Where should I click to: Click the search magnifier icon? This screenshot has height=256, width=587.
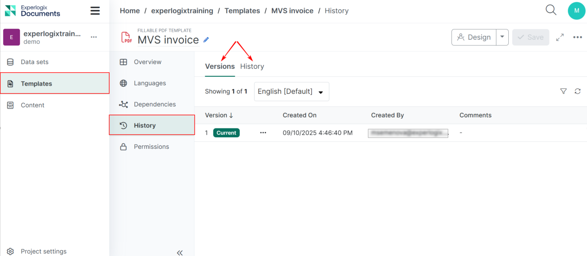point(551,10)
